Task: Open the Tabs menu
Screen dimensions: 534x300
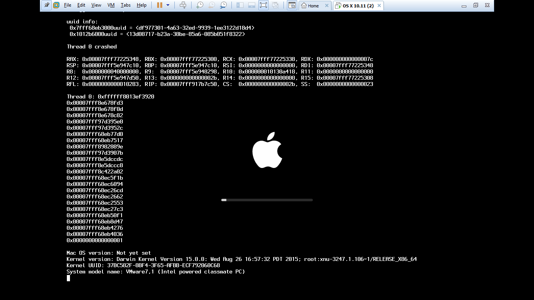Action: [x=125, y=5]
